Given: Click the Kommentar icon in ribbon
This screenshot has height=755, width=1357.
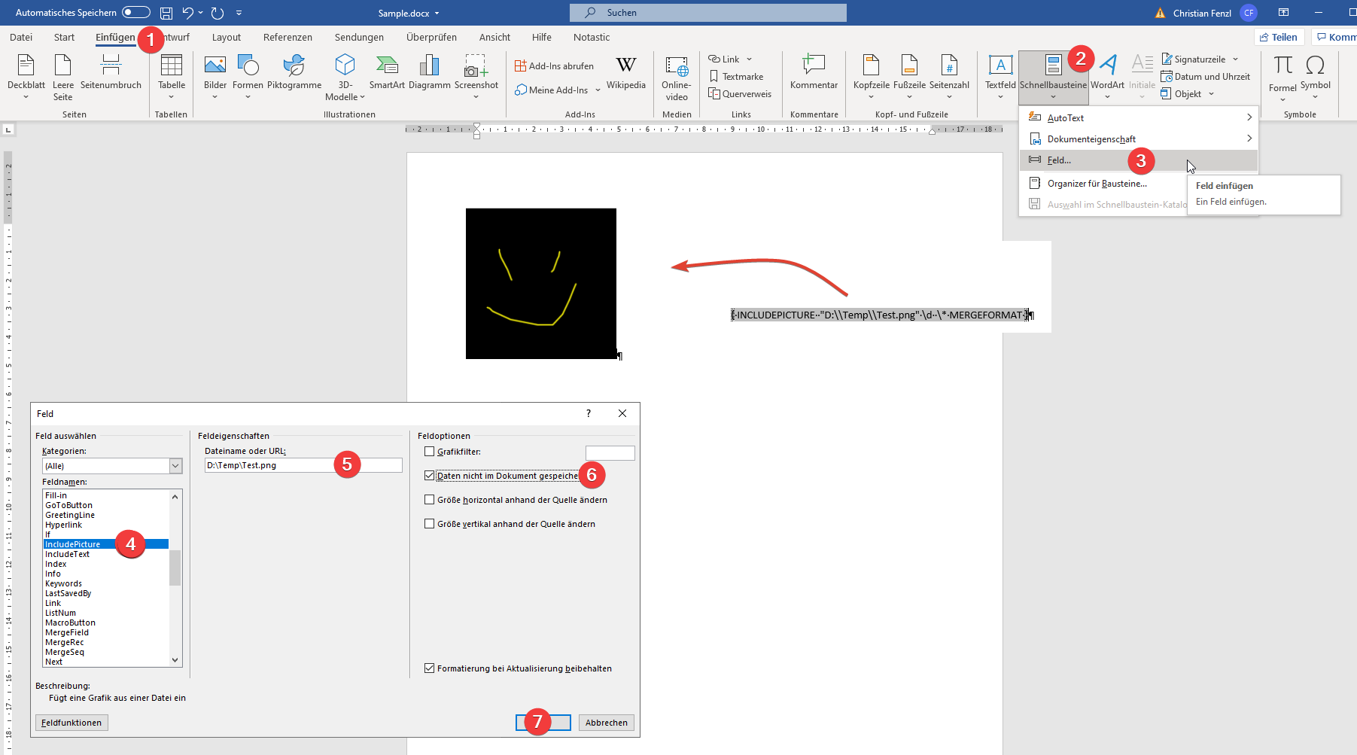Looking at the screenshot, I should pos(814,73).
